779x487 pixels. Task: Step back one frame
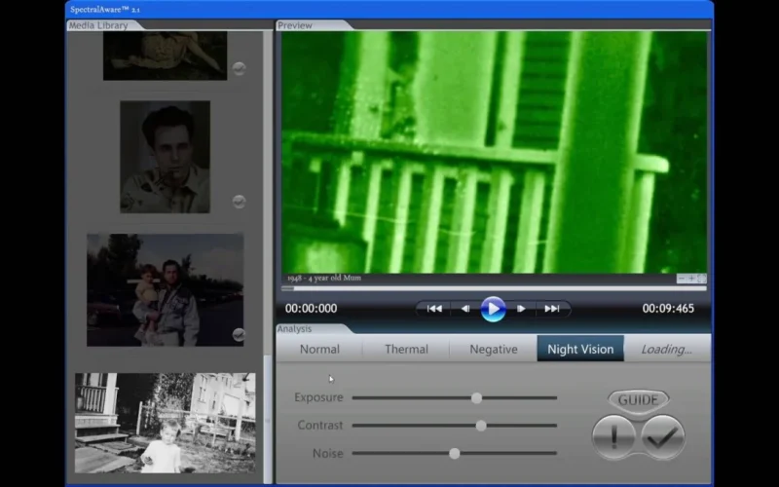[465, 309]
